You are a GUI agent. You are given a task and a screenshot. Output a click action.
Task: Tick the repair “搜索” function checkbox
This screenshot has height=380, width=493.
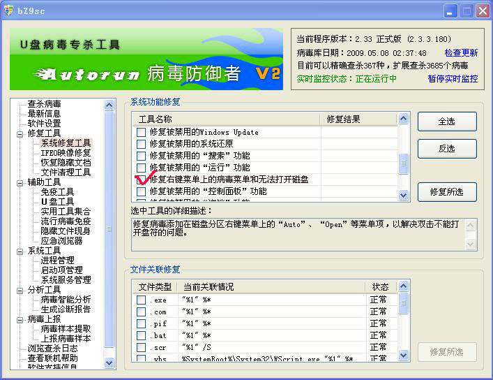coord(141,156)
